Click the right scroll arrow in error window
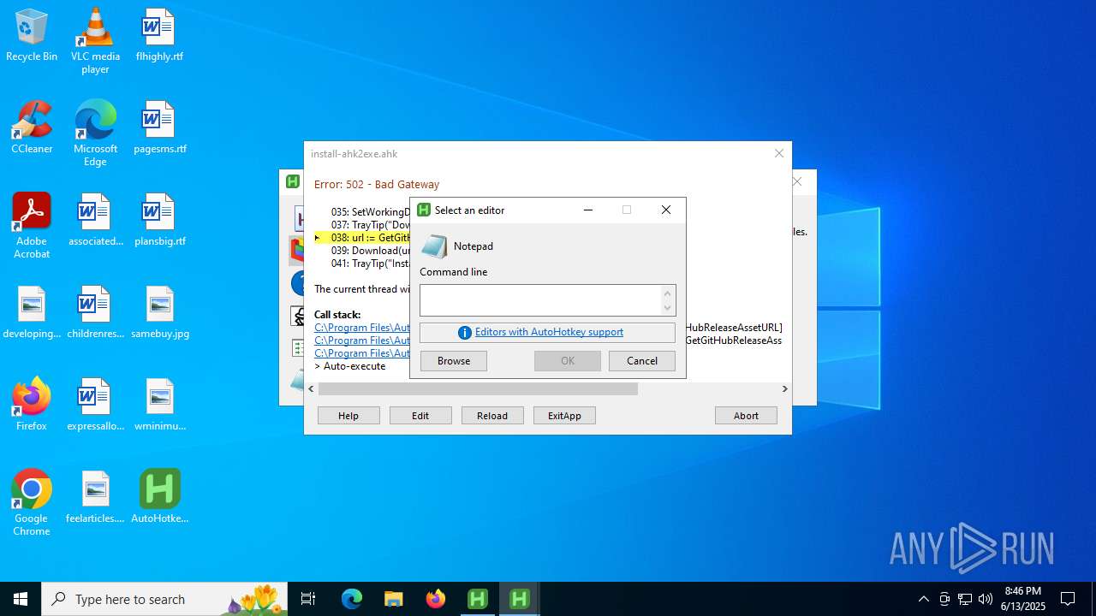1096x616 pixels. tap(784, 388)
